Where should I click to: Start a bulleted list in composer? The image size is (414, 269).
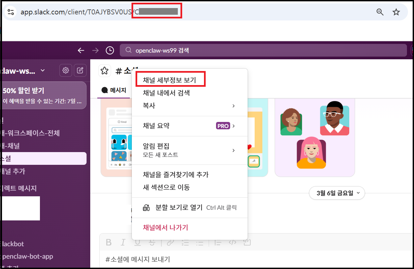[200, 243]
